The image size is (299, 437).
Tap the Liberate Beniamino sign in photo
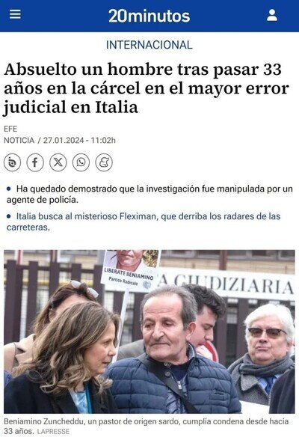coord(129,270)
